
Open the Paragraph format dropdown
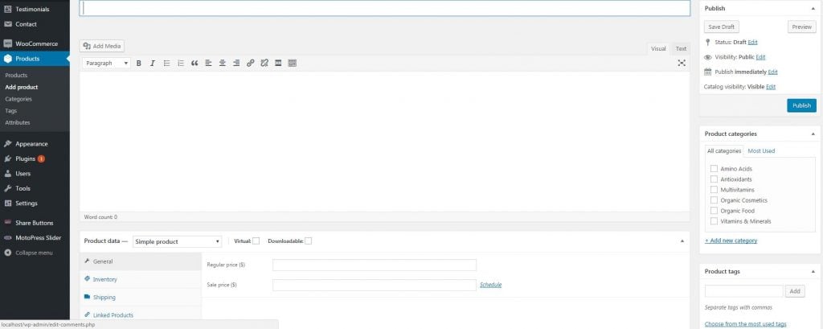[x=107, y=63]
